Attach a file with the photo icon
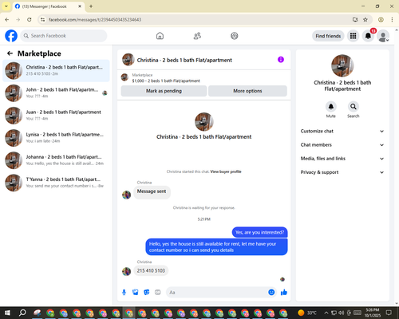This screenshot has width=399, height=319. coord(136,293)
